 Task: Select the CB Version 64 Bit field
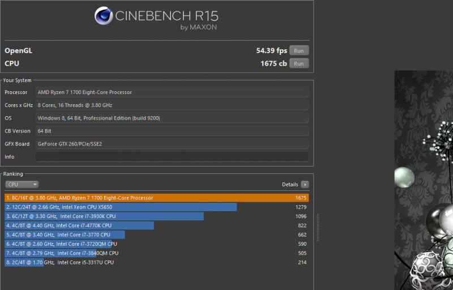172,131
